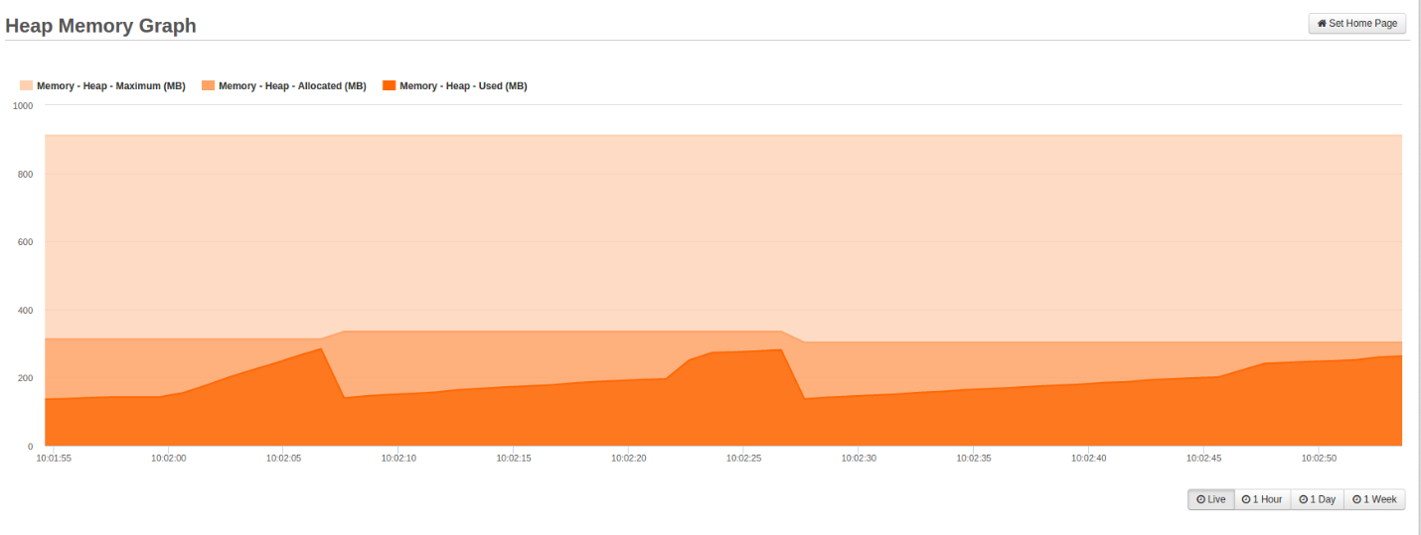Click the 10:01:55 time axis label
1421x535 pixels.
(54, 459)
